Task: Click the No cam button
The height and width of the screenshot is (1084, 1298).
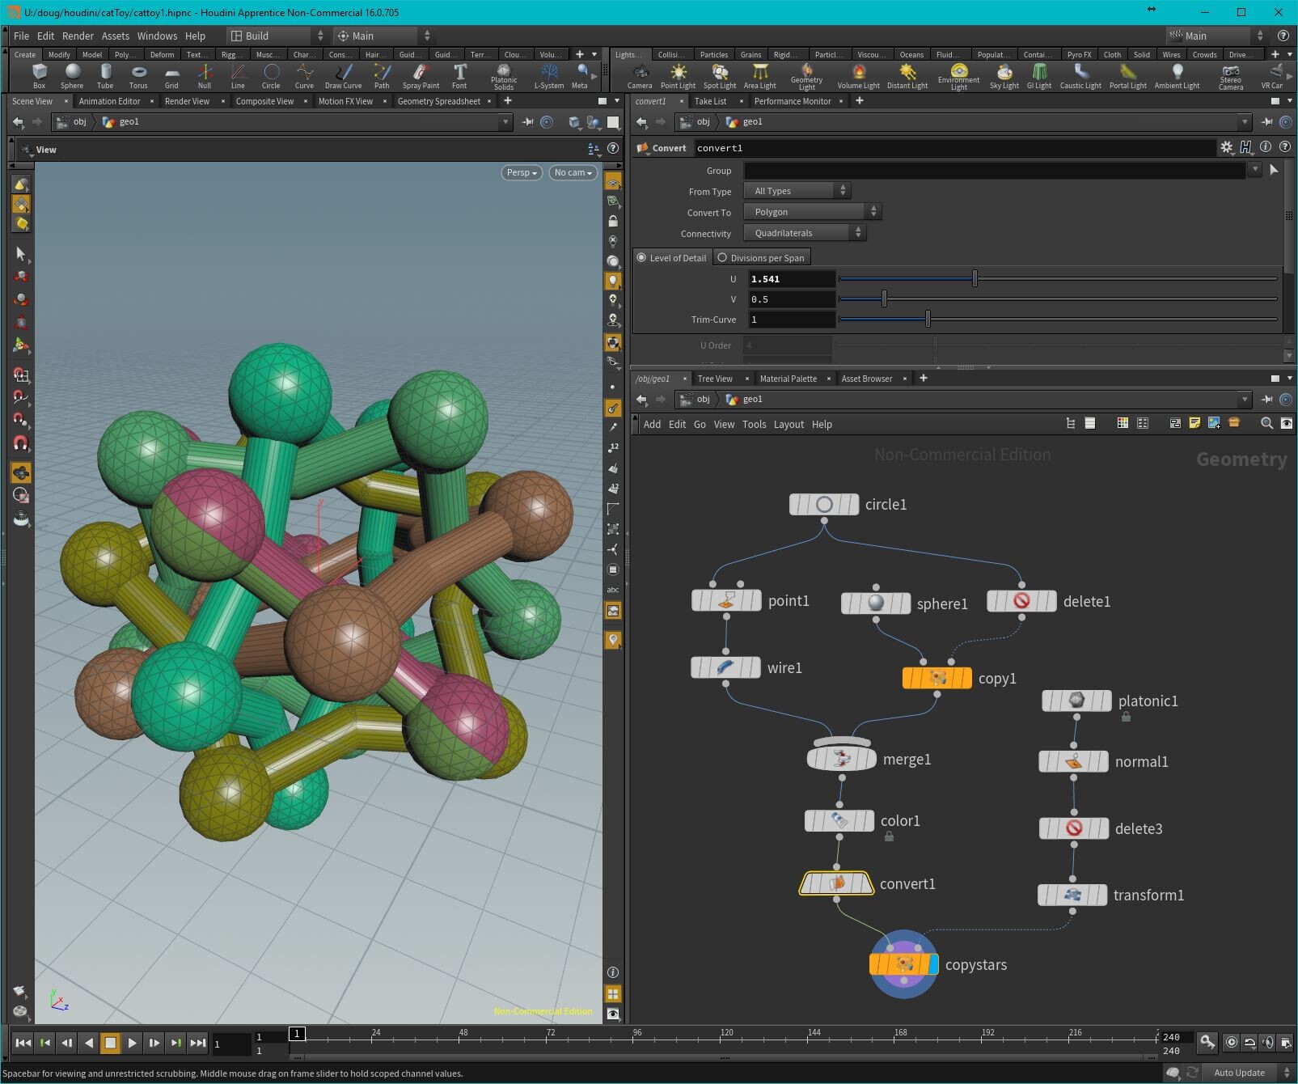Action: [573, 172]
